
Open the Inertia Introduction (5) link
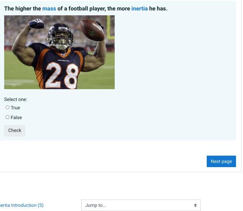coord(22,205)
